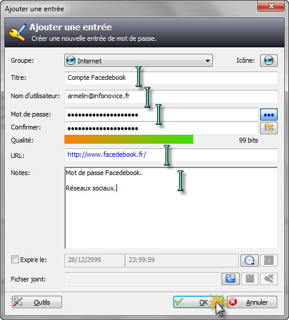Click the remove attachment icon
This screenshot has height=320, width=289.
[x=268, y=279]
